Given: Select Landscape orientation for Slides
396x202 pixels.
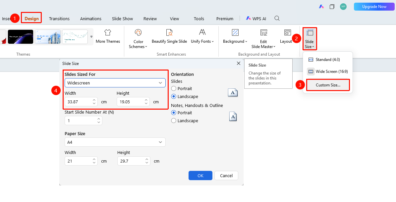Looking at the screenshot, I should click(x=185, y=96).
